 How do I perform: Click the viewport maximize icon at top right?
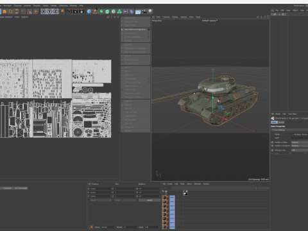click(268, 17)
